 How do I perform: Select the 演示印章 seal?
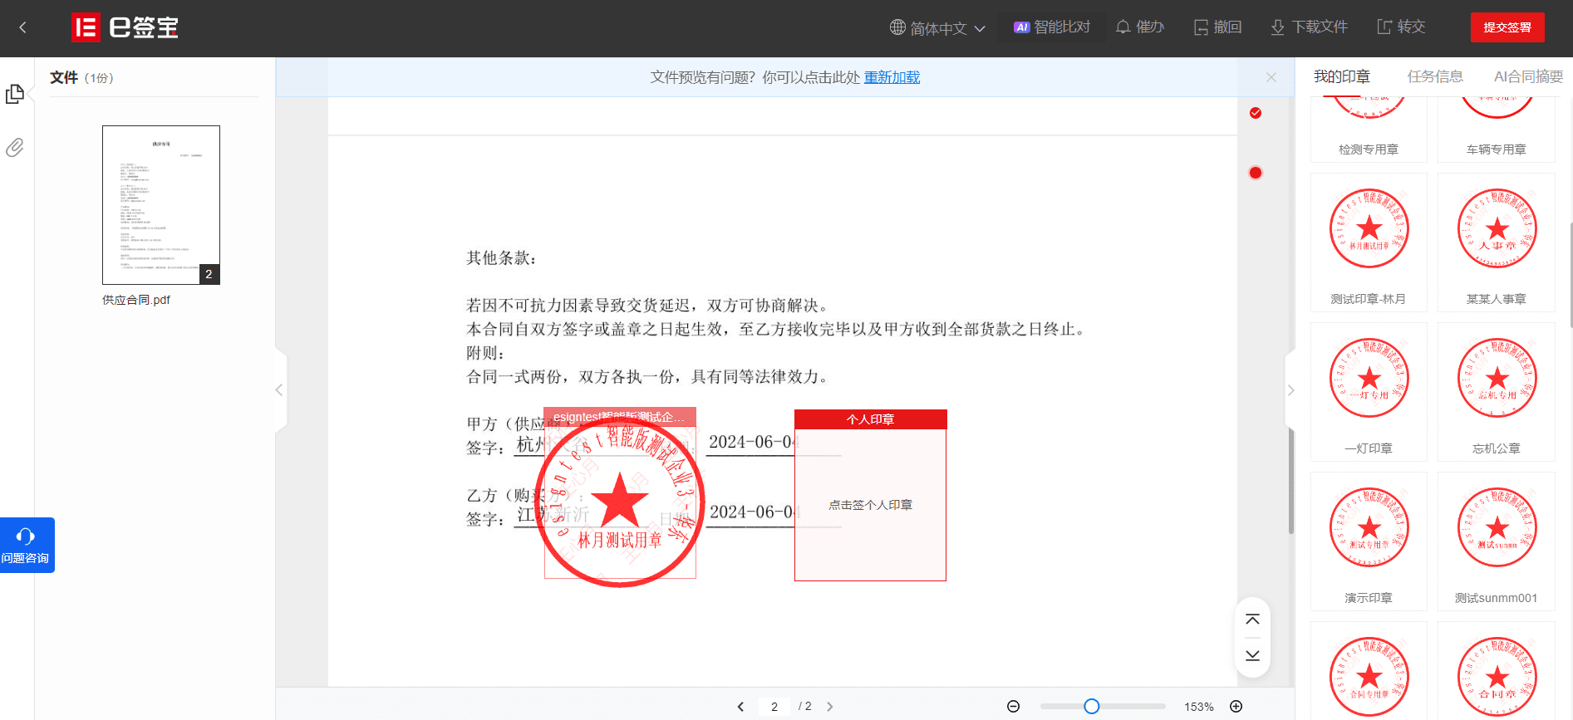click(x=1369, y=541)
